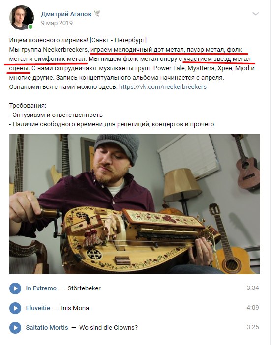
Task: Click artist name Saltatio Mortis
Action: click(x=47, y=328)
